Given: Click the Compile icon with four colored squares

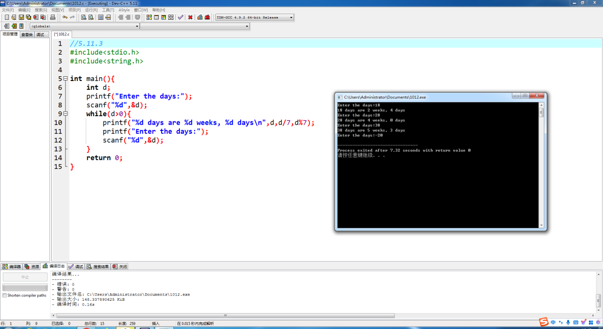Looking at the screenshot, I should pyautogui.click(x=149, y=17).
